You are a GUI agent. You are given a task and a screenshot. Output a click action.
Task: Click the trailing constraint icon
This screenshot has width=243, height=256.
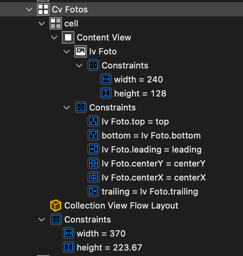93,191
